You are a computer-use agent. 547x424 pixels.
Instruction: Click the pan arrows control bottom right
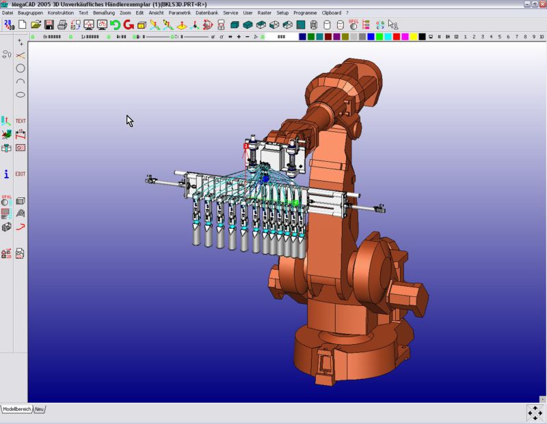click(535, 412)
